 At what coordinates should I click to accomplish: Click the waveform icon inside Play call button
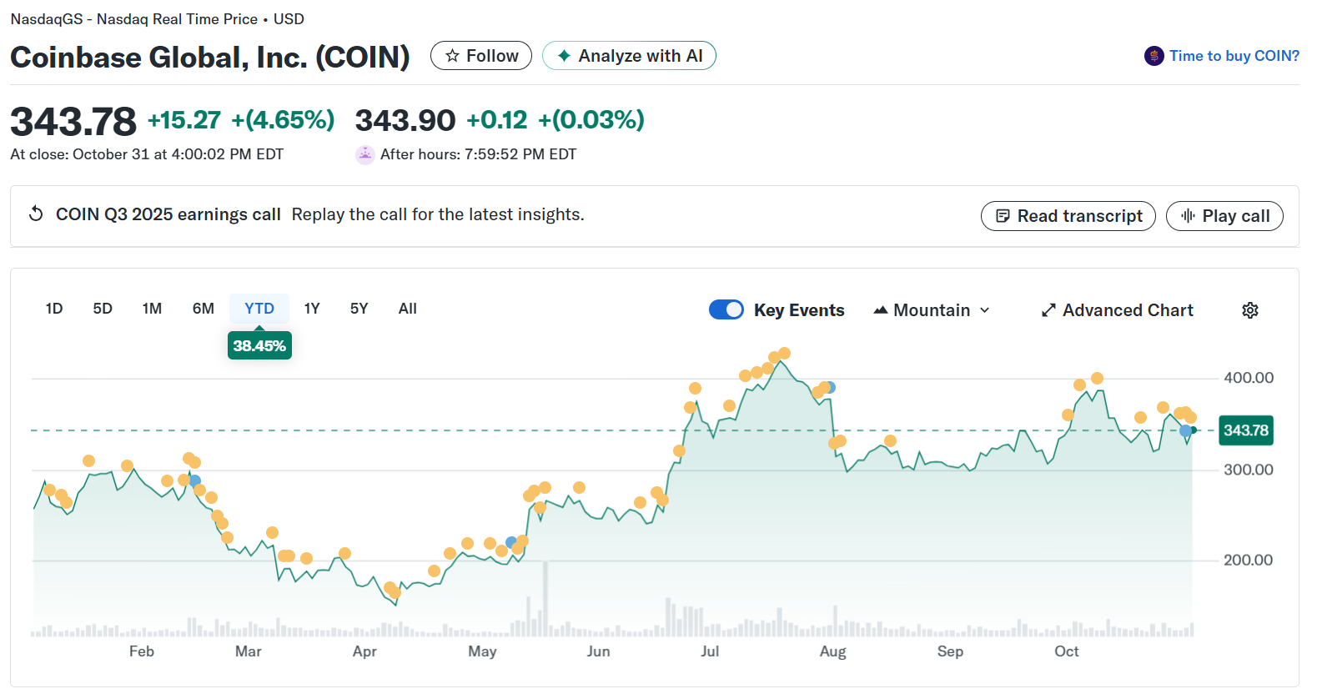coord(1189,215)
